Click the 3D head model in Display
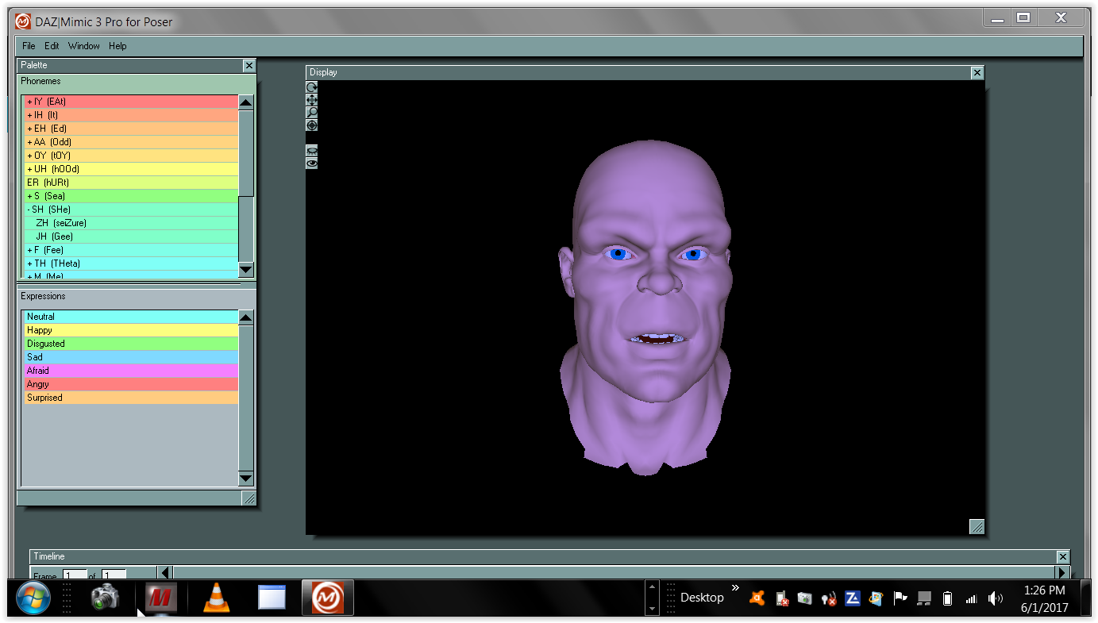Screen dimensions: 1098x623 click(645, 310)
